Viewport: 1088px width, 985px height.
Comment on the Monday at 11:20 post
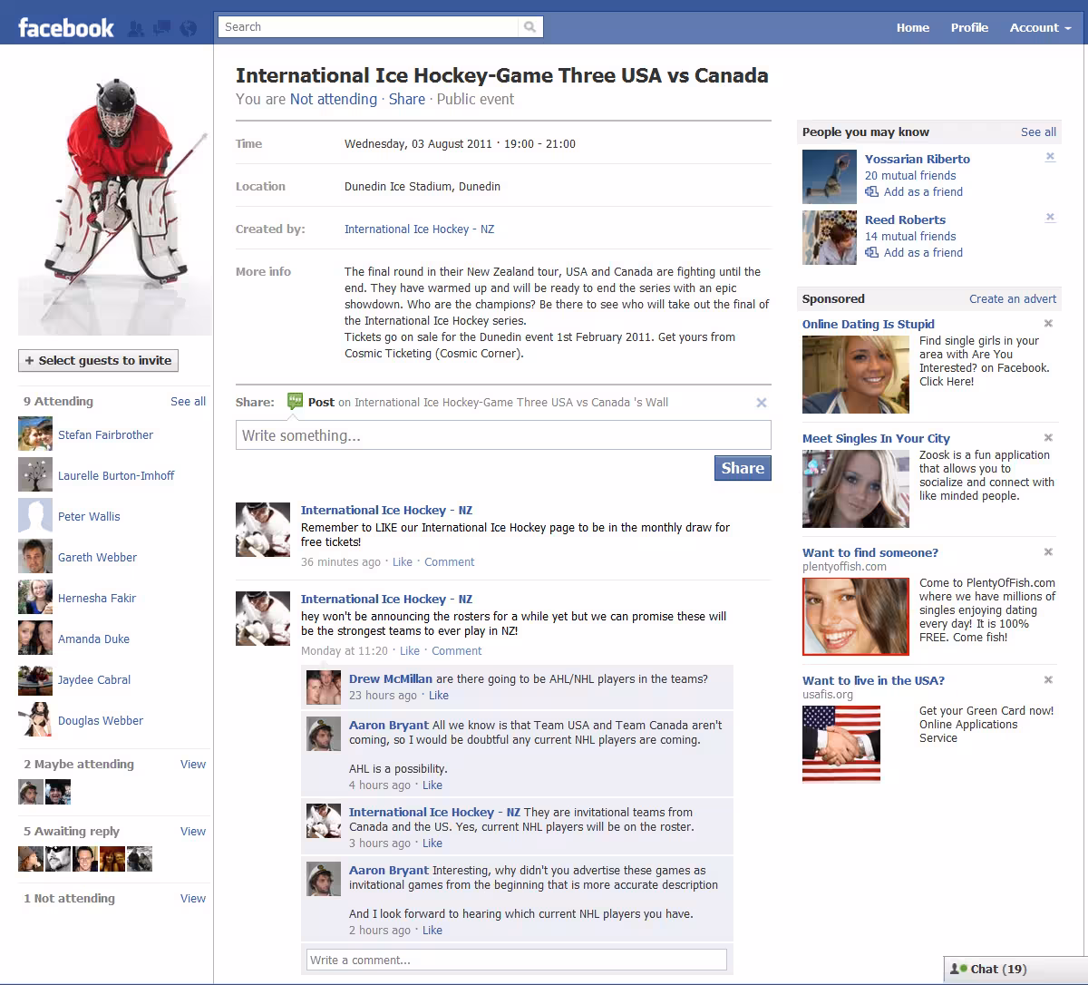(x=457, y=650)
